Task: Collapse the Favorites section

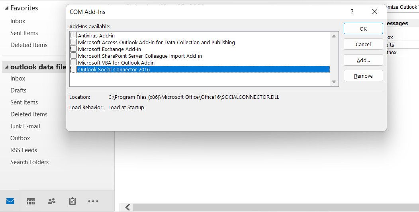Action: pos(6,8)
